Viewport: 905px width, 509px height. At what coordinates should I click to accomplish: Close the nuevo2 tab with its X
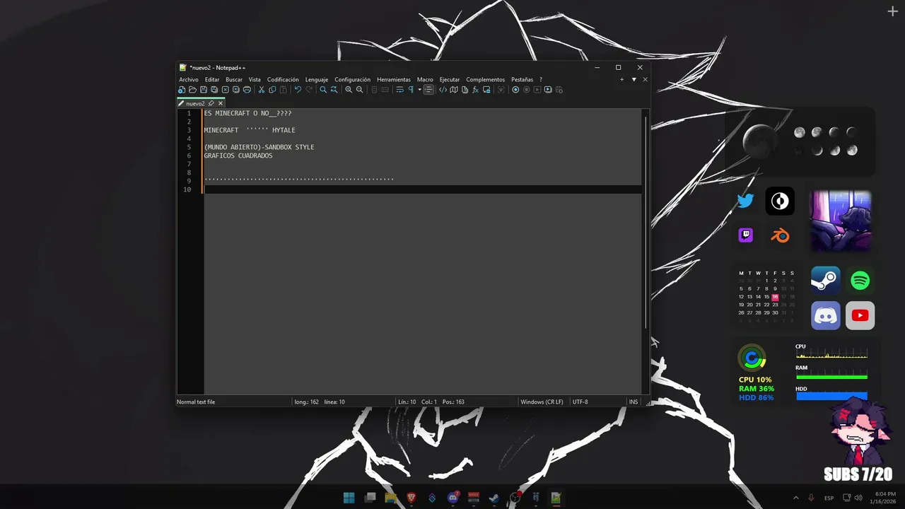pyautogui.click(x=221, y=103)
